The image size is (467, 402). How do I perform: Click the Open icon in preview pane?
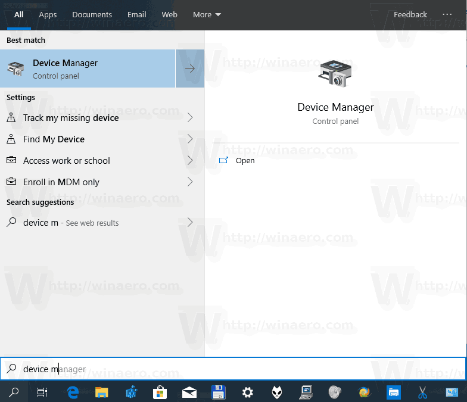pos(223,161)
